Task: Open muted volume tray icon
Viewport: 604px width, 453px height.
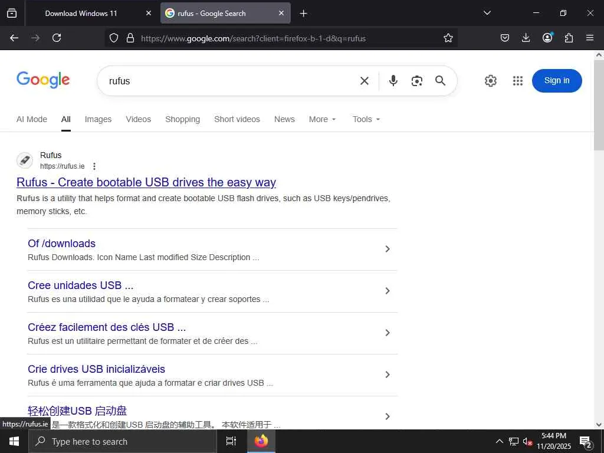Action: [x=528, y=441]
